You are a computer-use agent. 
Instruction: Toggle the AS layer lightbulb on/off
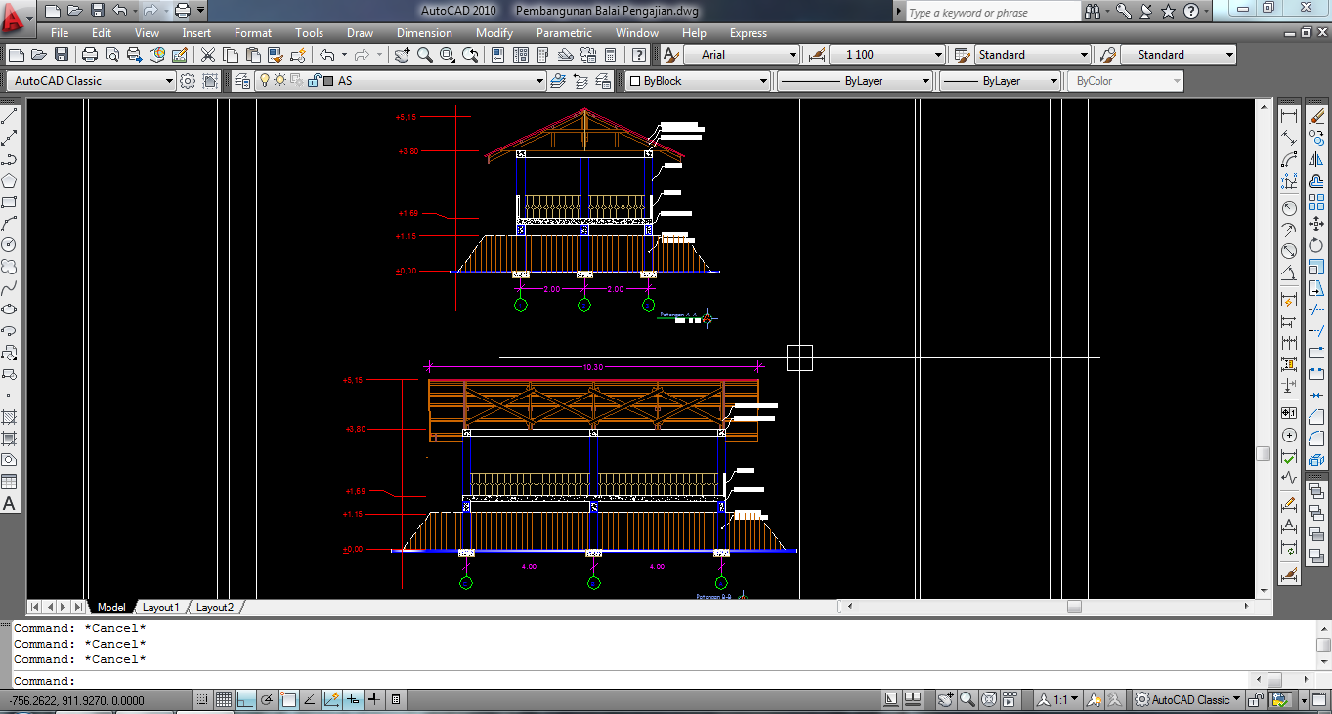264,81
